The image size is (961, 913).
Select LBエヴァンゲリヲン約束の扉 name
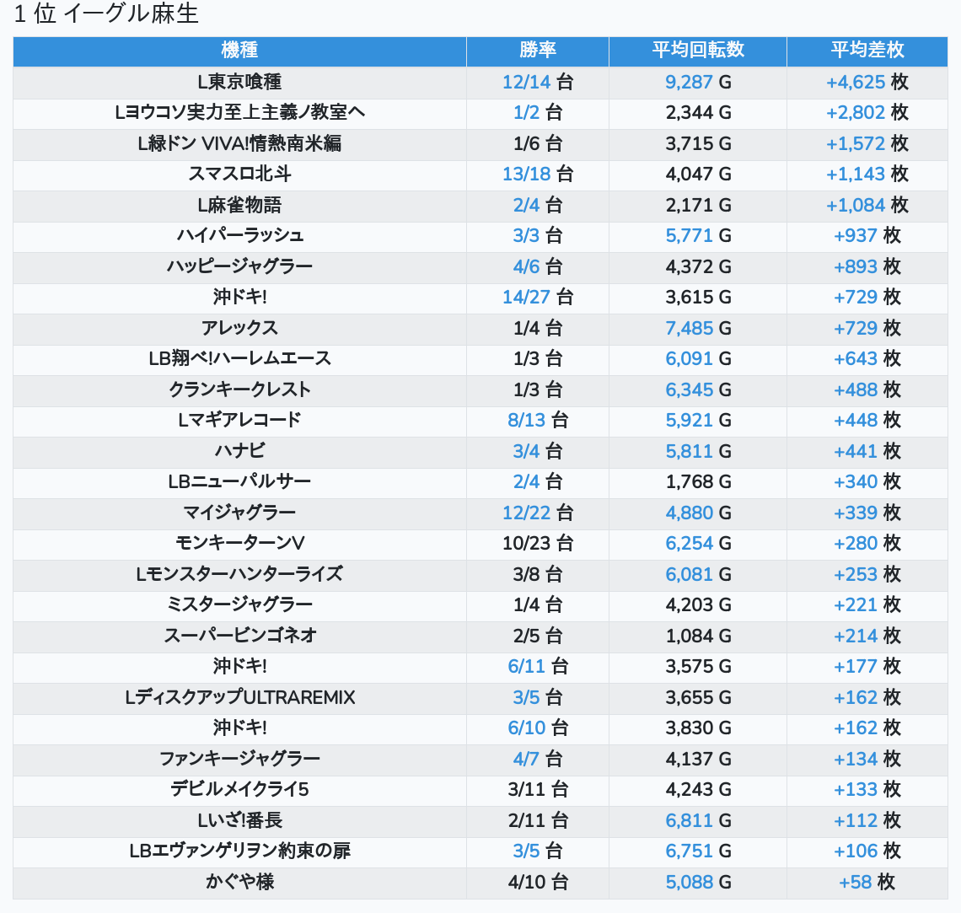(x=239, y=851)
